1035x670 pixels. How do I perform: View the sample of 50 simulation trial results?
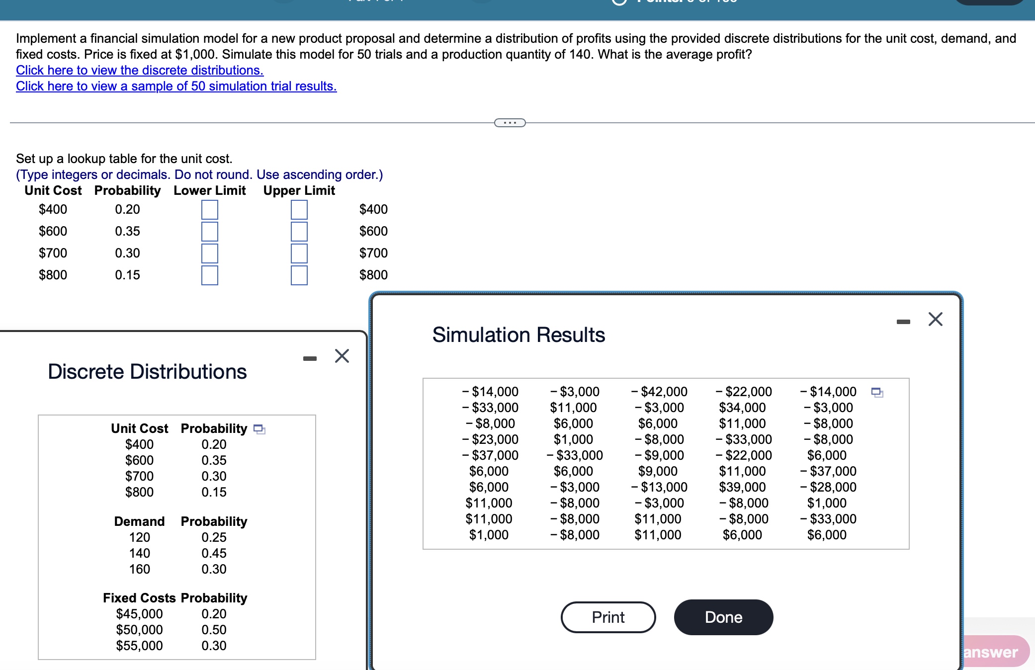(176, 86)
